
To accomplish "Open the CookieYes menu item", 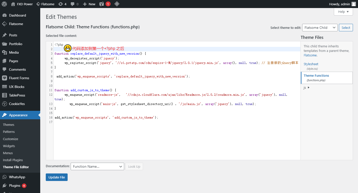I will point(17,104).
